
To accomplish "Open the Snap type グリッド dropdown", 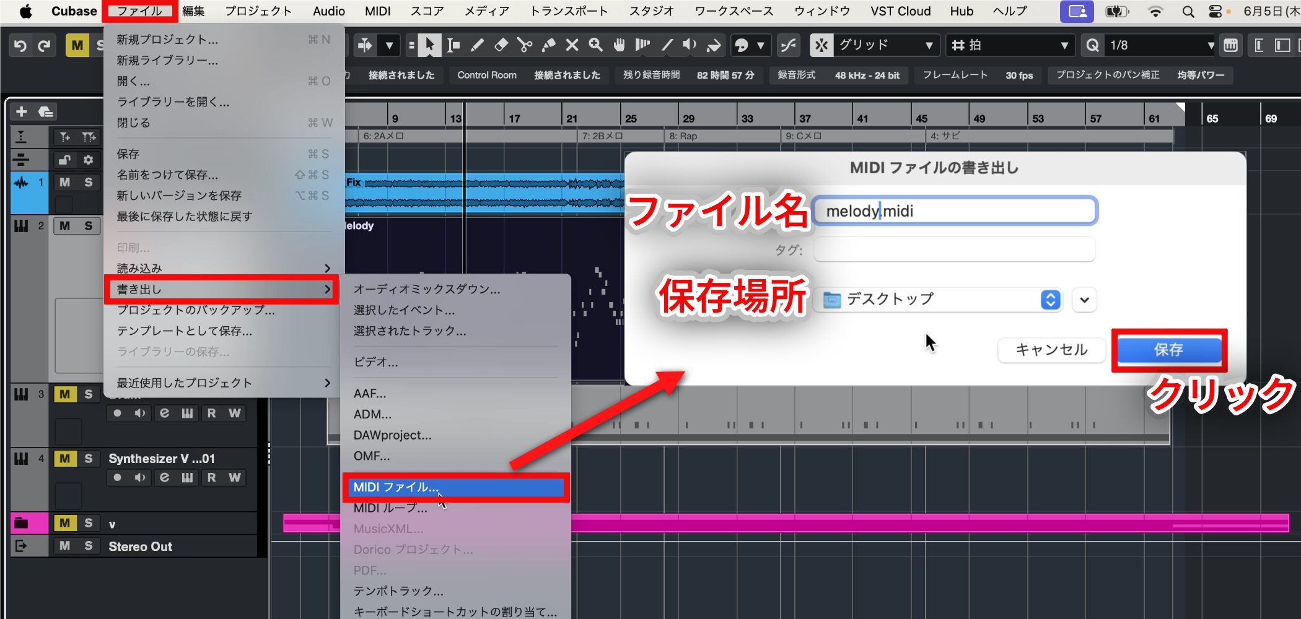I will [x=886, y=45].
